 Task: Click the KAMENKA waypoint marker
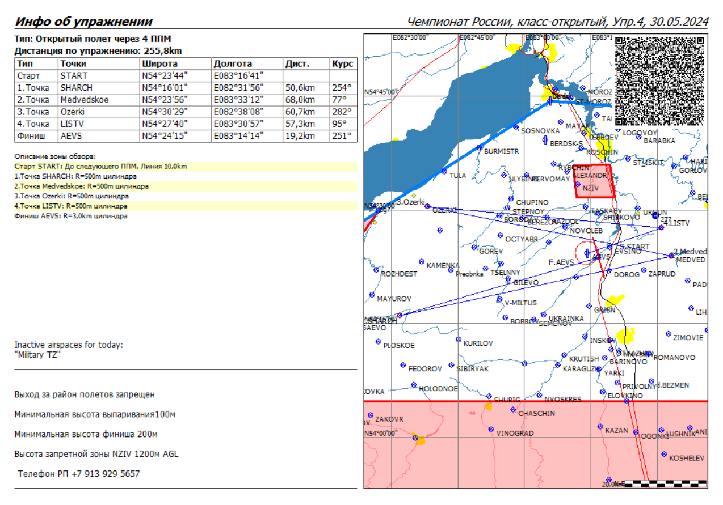click(422, 262)
